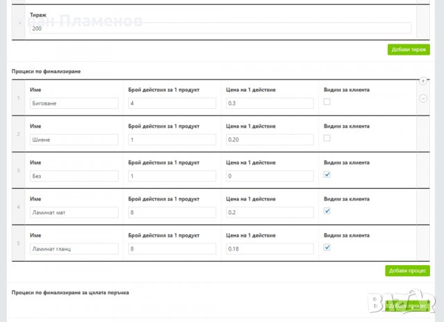Screen dimensions: 444x322
Task: Click the plus icon to add row
Action: tap(423, 81)
